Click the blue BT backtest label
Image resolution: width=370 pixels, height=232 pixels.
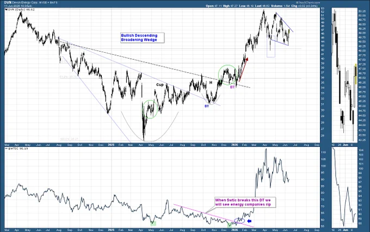(207, 106)
